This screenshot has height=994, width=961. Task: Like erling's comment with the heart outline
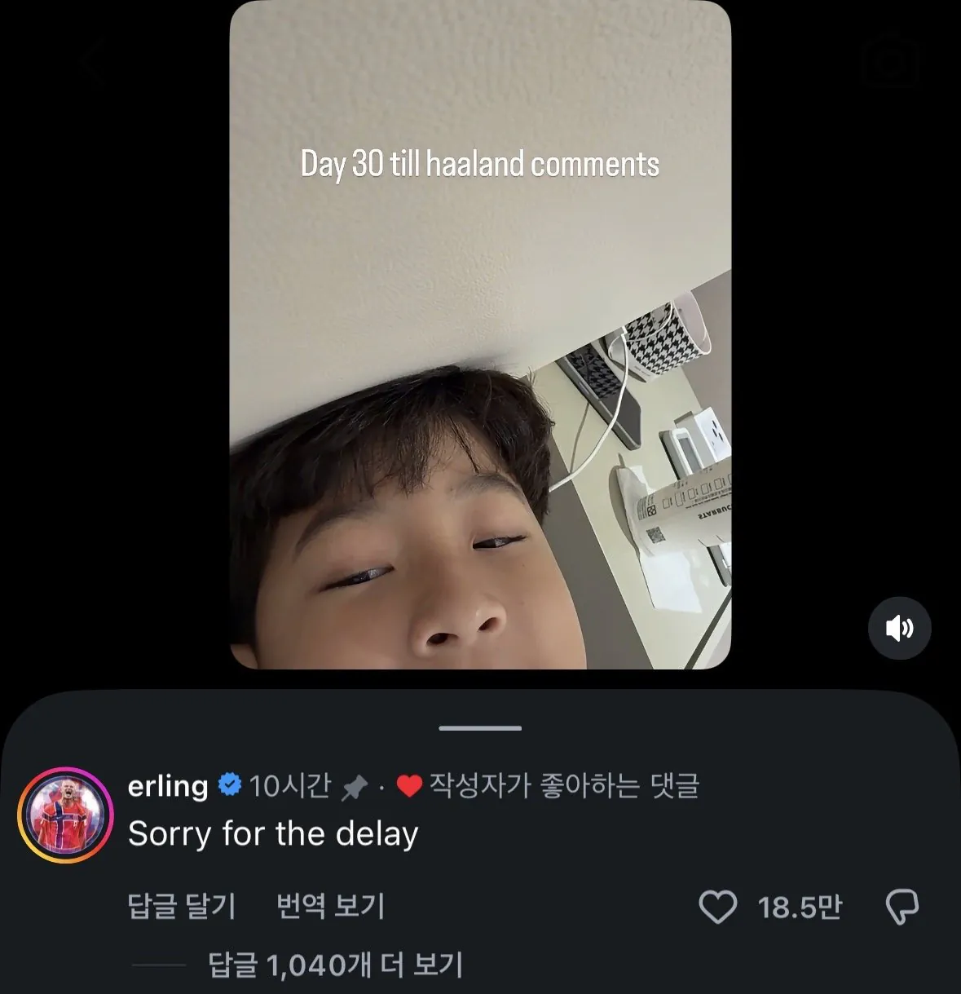coord(718,907)
